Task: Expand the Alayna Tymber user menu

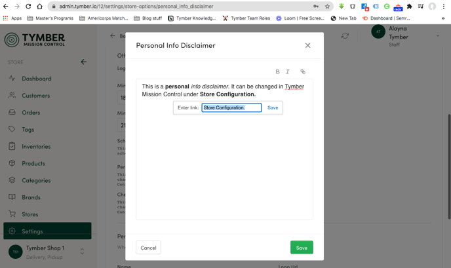Action: click(x=437, y=35)
